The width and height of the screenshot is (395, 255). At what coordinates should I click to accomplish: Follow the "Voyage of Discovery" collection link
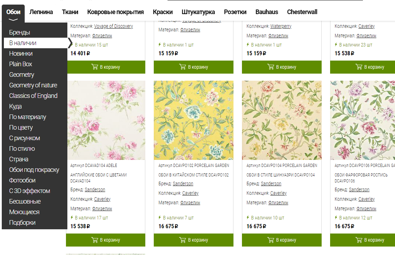(113, 26)
